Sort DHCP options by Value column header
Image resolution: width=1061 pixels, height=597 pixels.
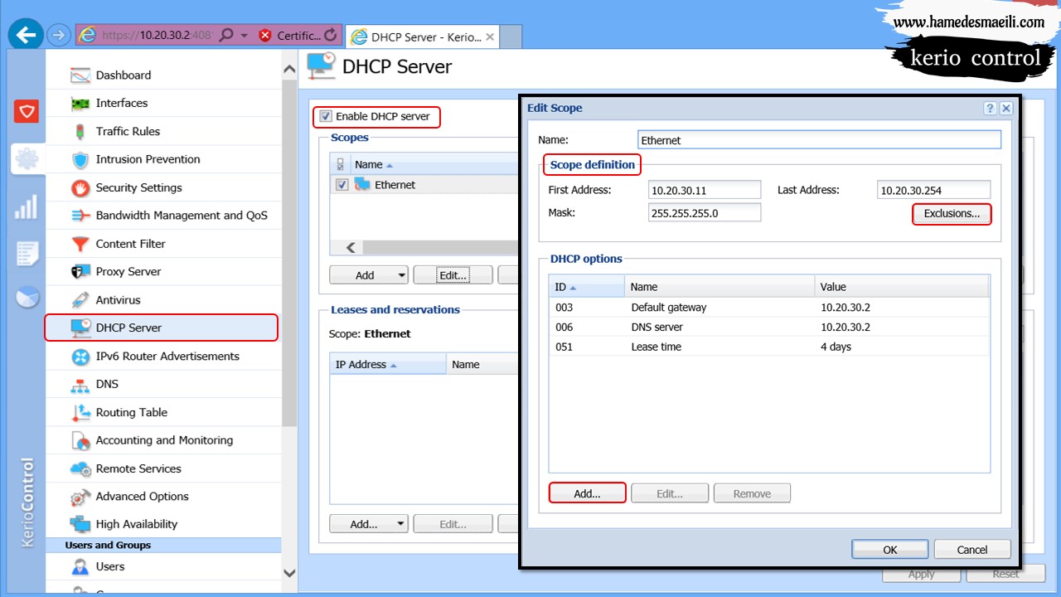click(x=902, y=287)
